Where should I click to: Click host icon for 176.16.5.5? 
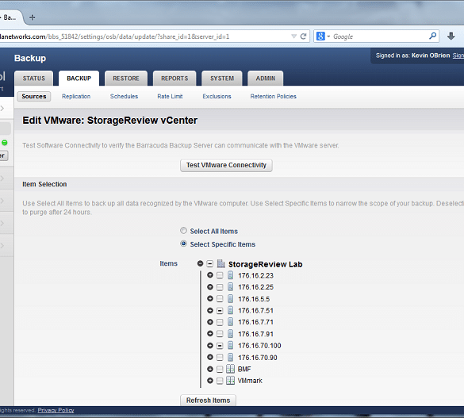[231, 299]
